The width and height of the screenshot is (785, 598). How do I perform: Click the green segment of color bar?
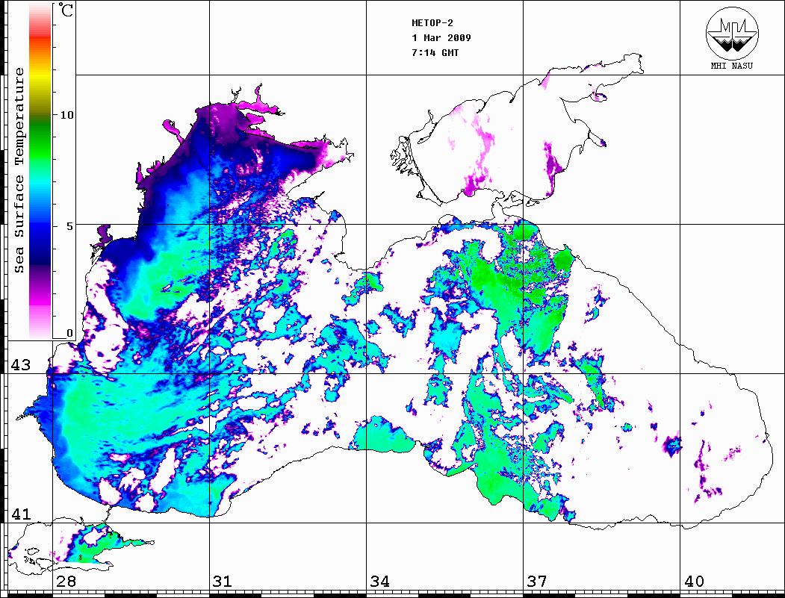pyautogui.click(x=40, y=143)
